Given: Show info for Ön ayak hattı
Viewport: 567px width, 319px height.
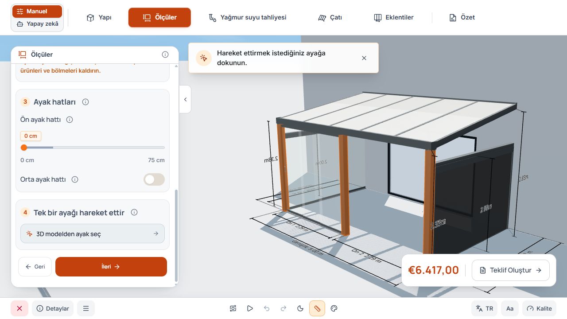Looking at the screenshot, I should click(x=70, y=120).
